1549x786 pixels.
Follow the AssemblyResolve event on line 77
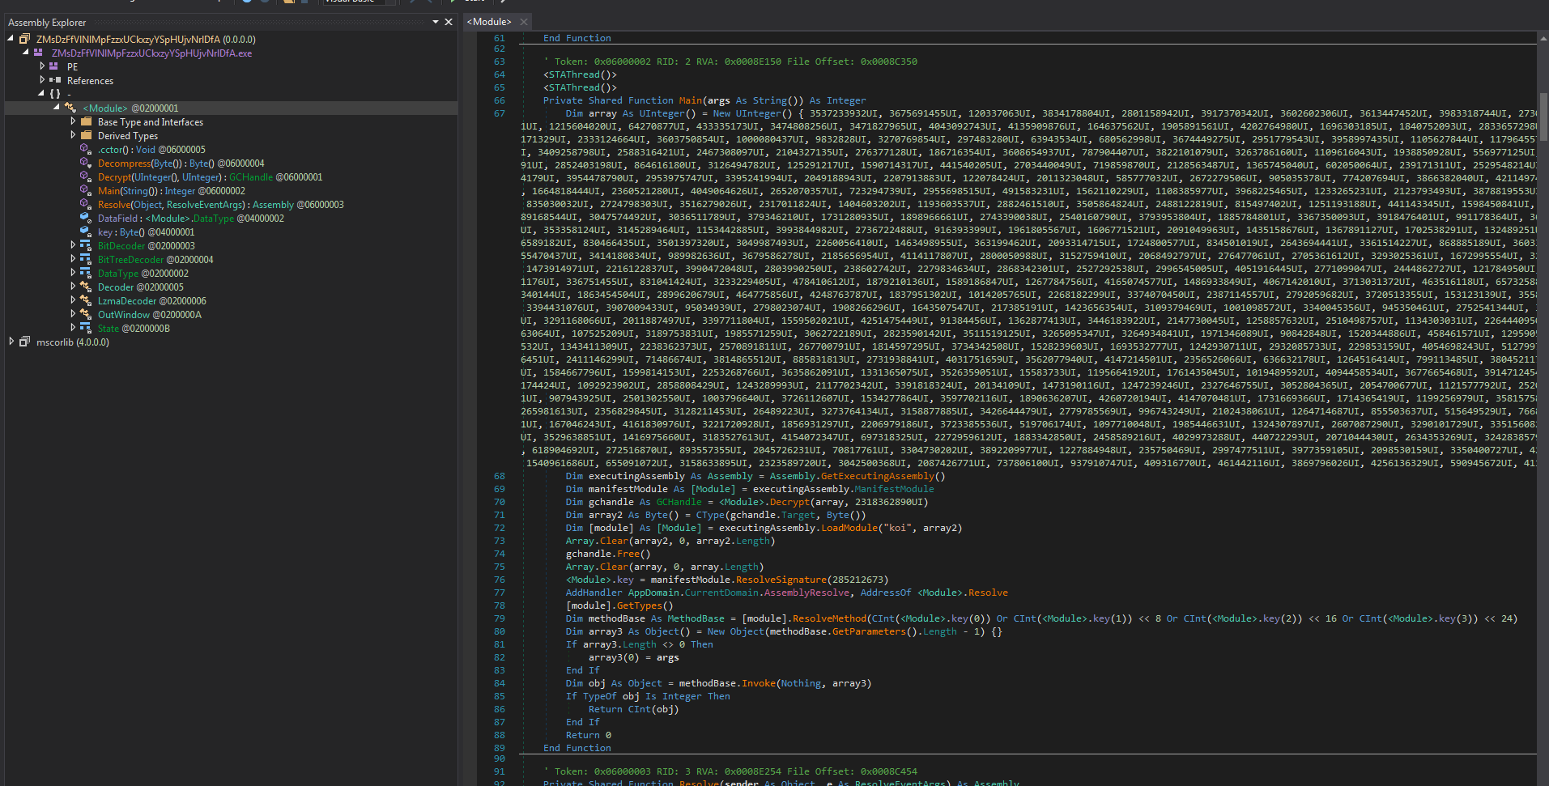tap(807, 593)
